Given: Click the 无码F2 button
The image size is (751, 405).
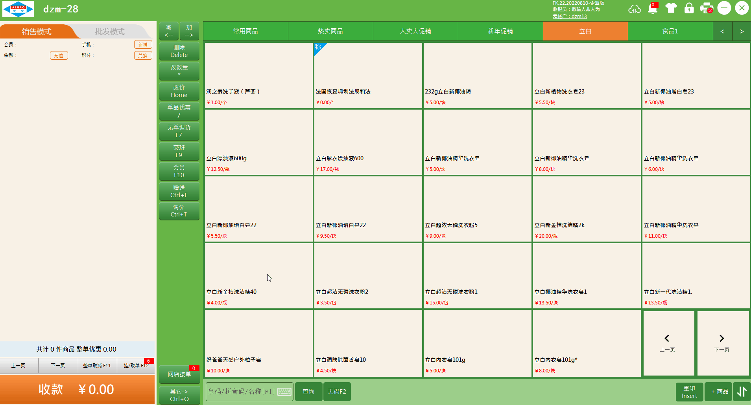Looking at the screenshot, I should tap(337, 392).
